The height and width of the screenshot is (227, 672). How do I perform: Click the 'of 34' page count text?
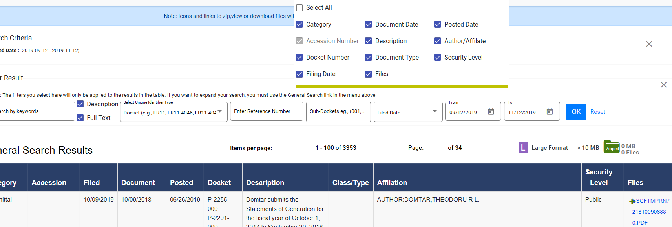455,148
